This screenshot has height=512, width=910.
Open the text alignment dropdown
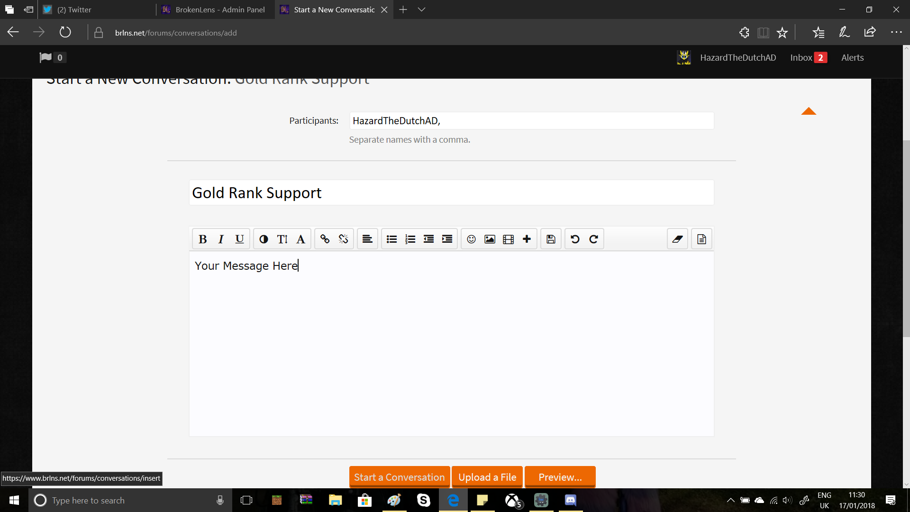(367, 239)
